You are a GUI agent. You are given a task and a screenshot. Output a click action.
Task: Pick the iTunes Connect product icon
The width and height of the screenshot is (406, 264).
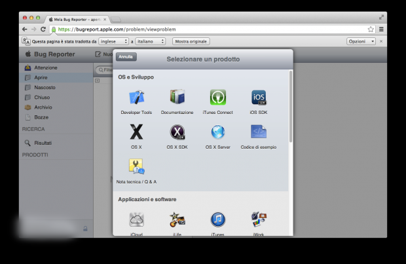click(218, 97)
